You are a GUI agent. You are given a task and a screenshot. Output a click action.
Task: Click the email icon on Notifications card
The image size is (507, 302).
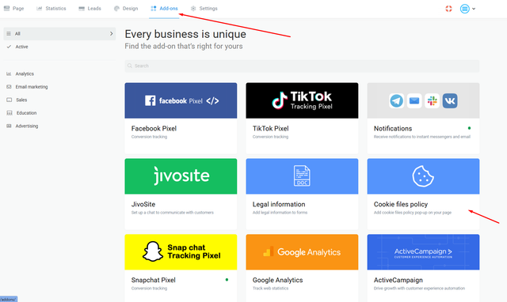coord(414,100)
